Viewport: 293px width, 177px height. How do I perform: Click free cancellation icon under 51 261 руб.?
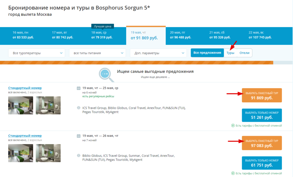tap(233, 126)
